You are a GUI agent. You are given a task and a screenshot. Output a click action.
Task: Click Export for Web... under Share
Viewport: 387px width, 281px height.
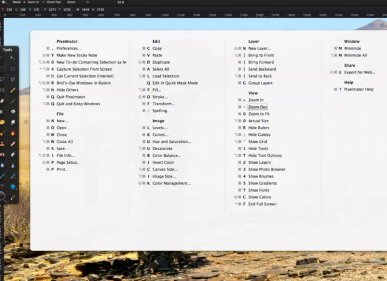[359, 72]
